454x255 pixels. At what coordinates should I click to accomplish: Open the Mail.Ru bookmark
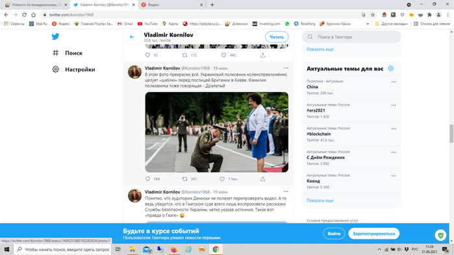[x=38, y=24]
